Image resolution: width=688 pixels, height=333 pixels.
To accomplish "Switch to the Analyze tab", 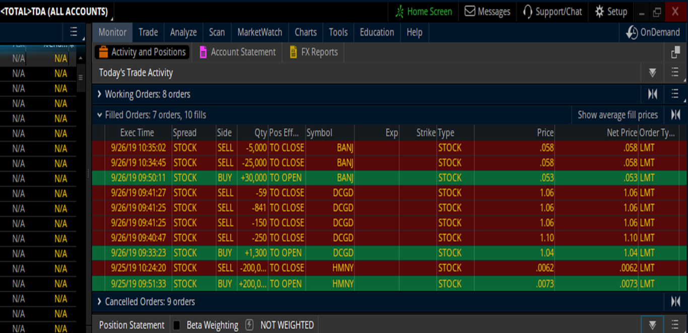I will tap(183, 32).
